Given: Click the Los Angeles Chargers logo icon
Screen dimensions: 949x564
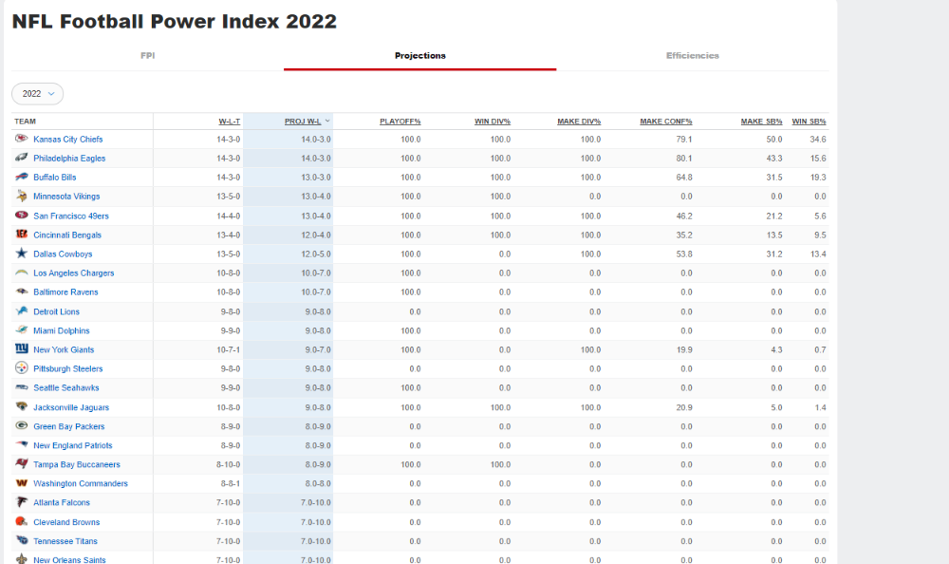Looking at the screenshot, I should [22, 273].
